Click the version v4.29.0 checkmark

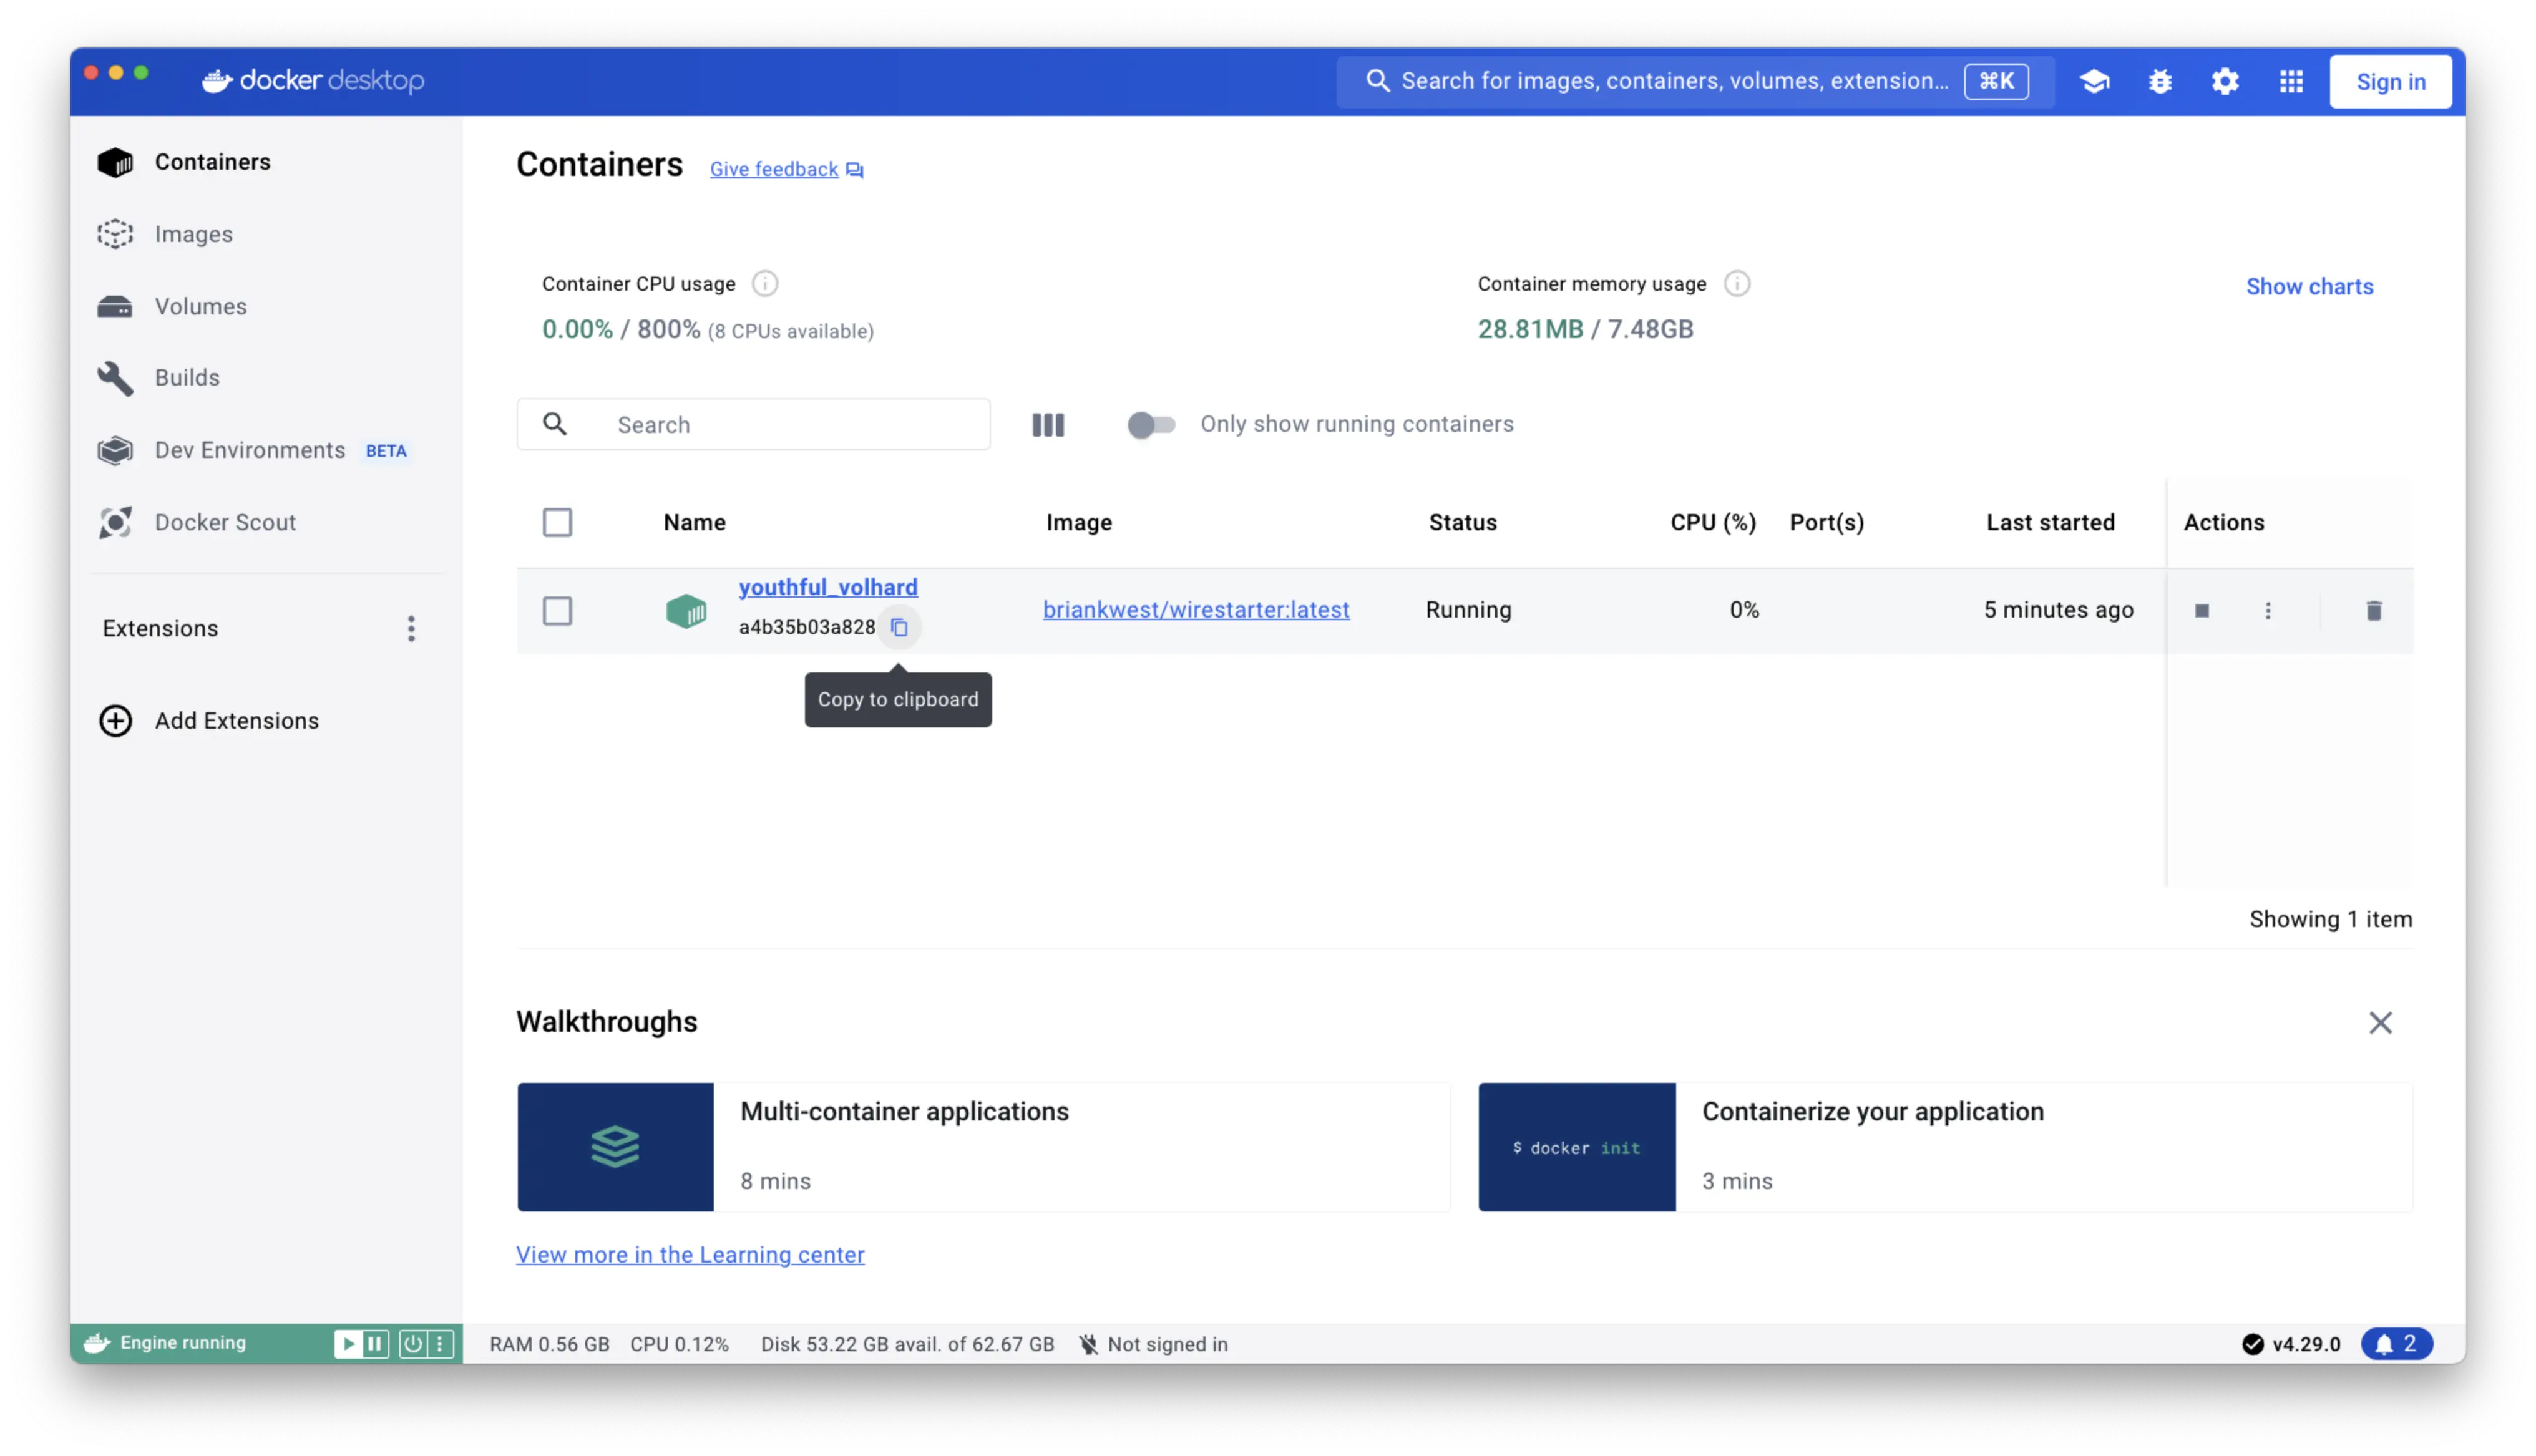pyautogui.click(x=2253, y=1344)
